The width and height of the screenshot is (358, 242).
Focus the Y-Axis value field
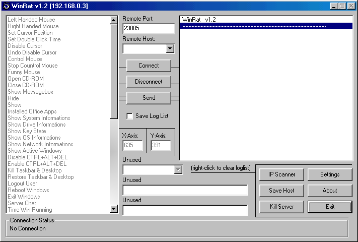tap(161, 146)
